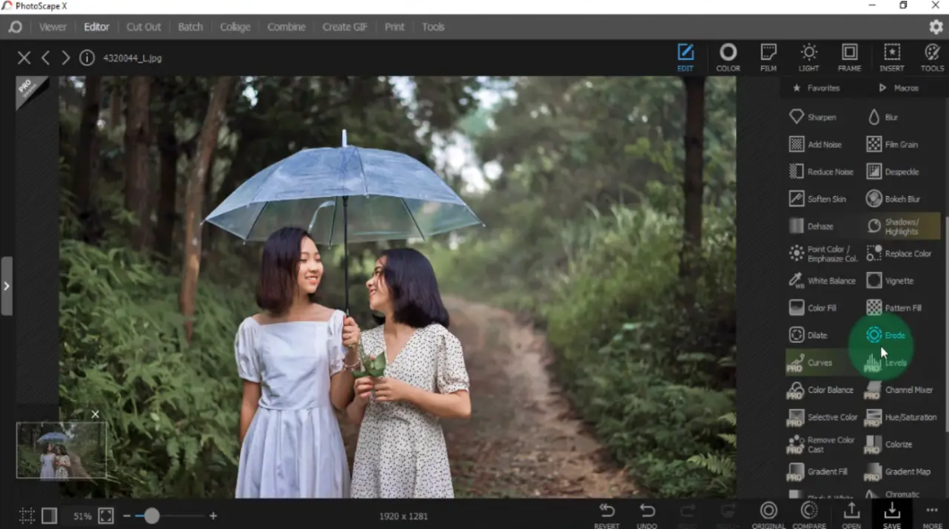Open the settings gear
Screen dimensions: 949x529
936,27
